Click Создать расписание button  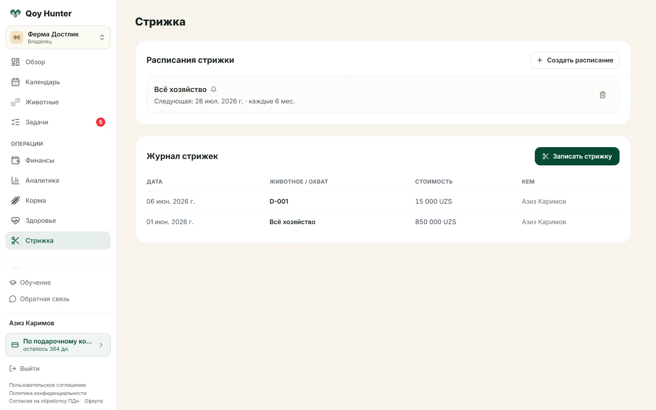click(575, 60)
